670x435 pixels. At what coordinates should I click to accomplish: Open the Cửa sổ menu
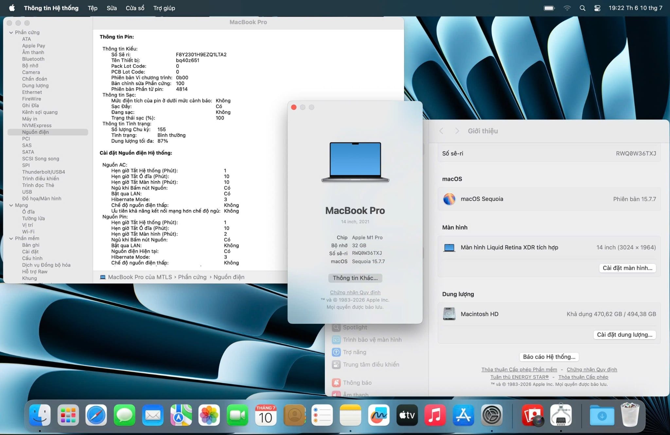pyautogui.click(x=135, y=8)
